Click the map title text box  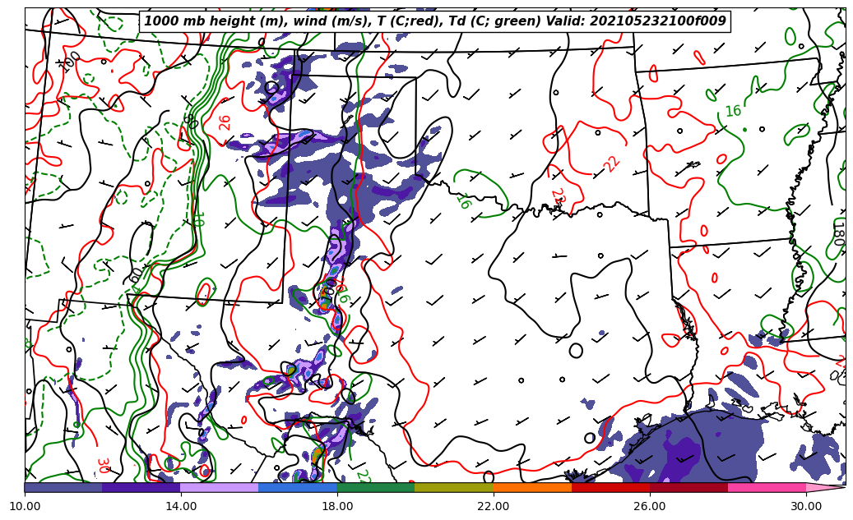click(x=435, y=21)
